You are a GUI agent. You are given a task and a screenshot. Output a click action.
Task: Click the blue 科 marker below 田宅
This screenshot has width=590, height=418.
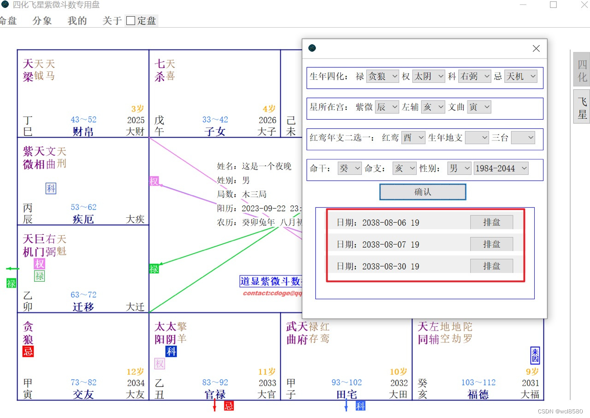[360, 406]
